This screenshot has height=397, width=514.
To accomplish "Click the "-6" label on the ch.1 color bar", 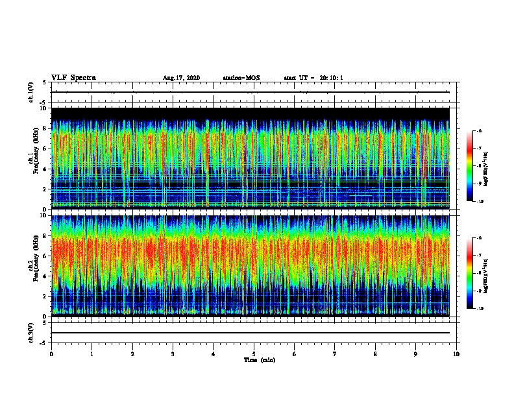I will [x=479, y=130].
